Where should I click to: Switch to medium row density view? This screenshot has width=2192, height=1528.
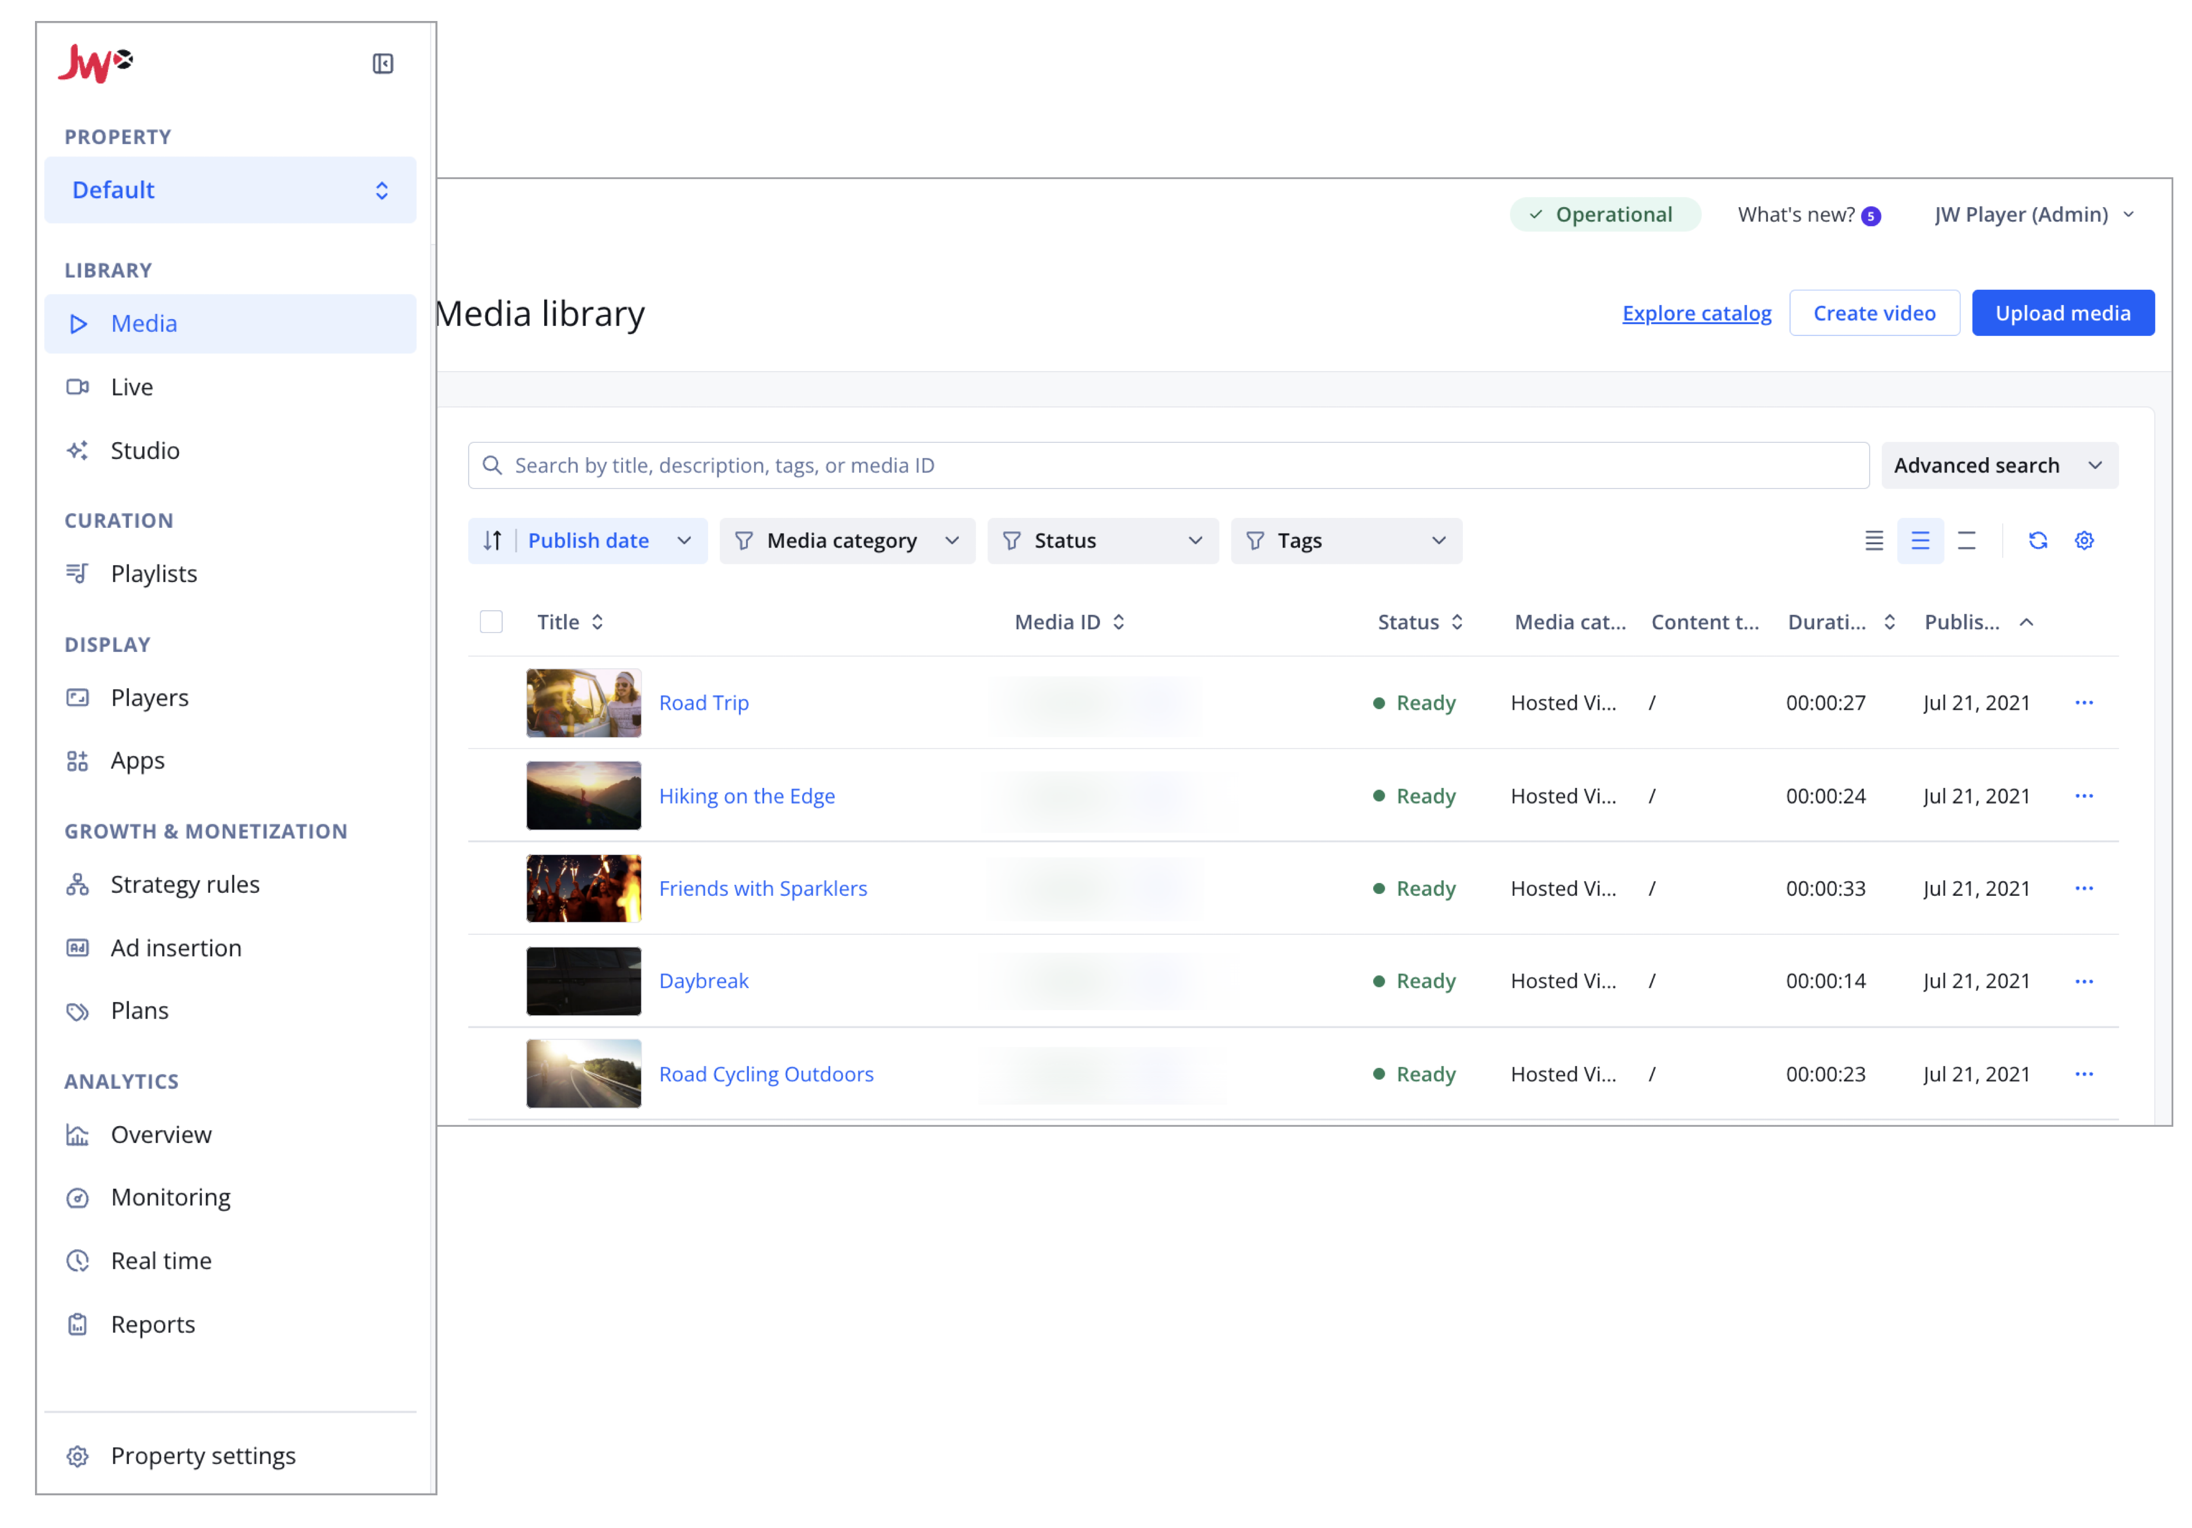(x=1920, y=541)
